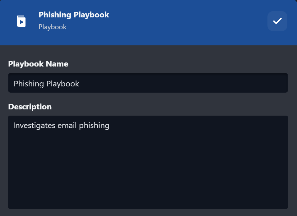The width and height of the screenshot is (297, 216).
Task: Click empty space in the blue header bar
Action: 187,22
